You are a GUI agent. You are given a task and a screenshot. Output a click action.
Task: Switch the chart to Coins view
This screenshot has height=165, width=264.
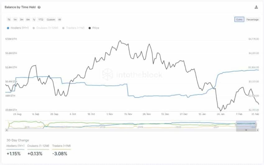click(239, 20)
